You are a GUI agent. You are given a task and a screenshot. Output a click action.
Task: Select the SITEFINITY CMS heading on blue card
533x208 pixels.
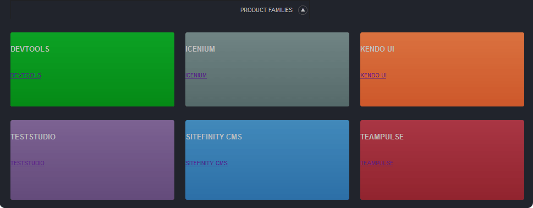(214, 137)
